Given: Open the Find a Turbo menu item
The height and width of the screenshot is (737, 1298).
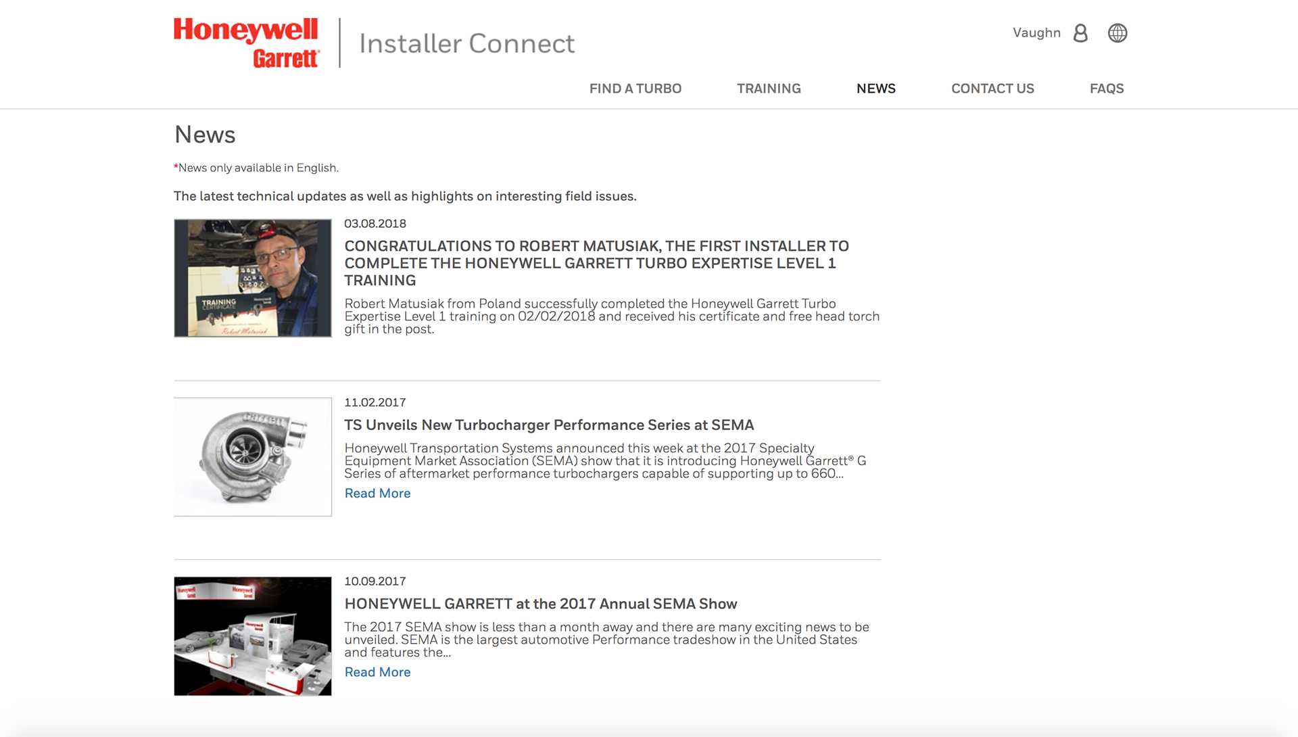Looking at the screenshot, I should 635,89.
